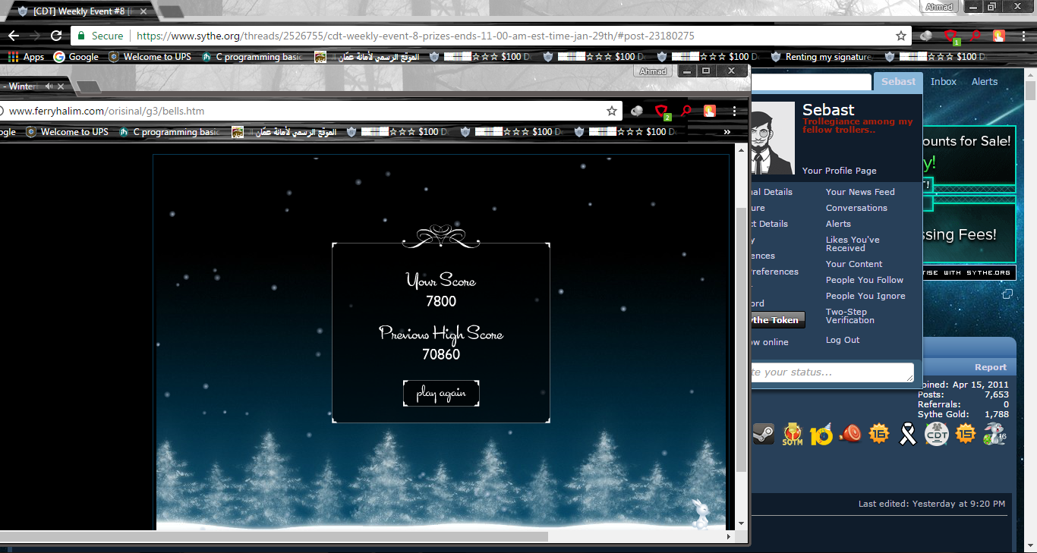Open the Ahmad profile button of back window
Image resolution: width=1037 pixels, height=553 pixels.
point(941,7)
